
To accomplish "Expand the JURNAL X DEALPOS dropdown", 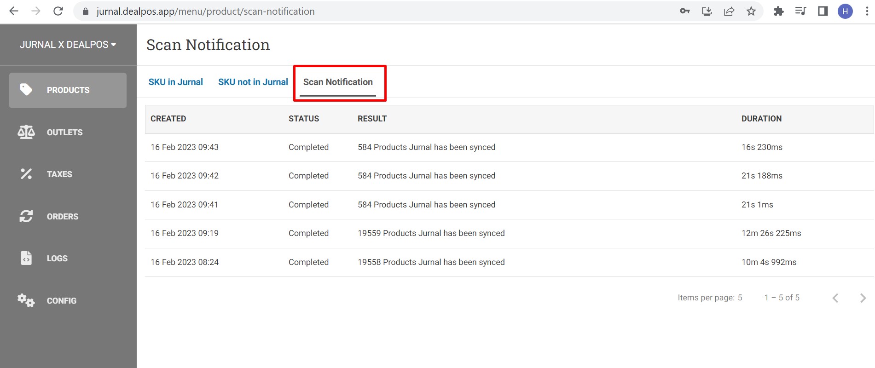I will pos(68,45).
